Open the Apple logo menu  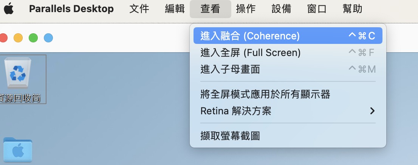[9, 9]
